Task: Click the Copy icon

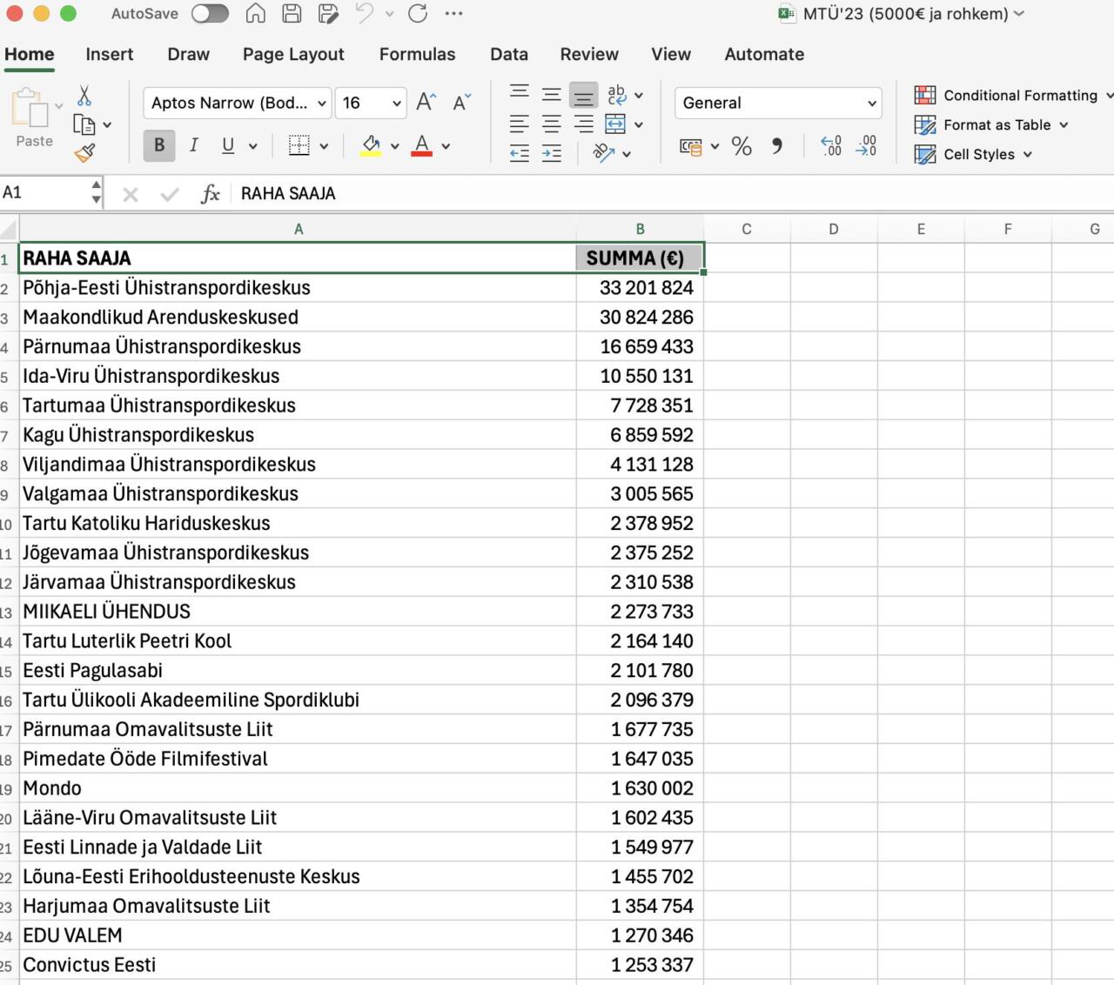Action: point(84,124)
